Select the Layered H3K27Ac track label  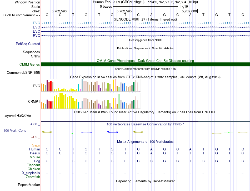click(17, 116)
